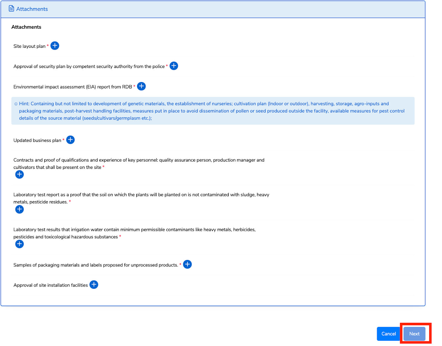Screen dimensions: 442x346
Task: Add irrigation water laboratory test results
Action: (19, 244)
